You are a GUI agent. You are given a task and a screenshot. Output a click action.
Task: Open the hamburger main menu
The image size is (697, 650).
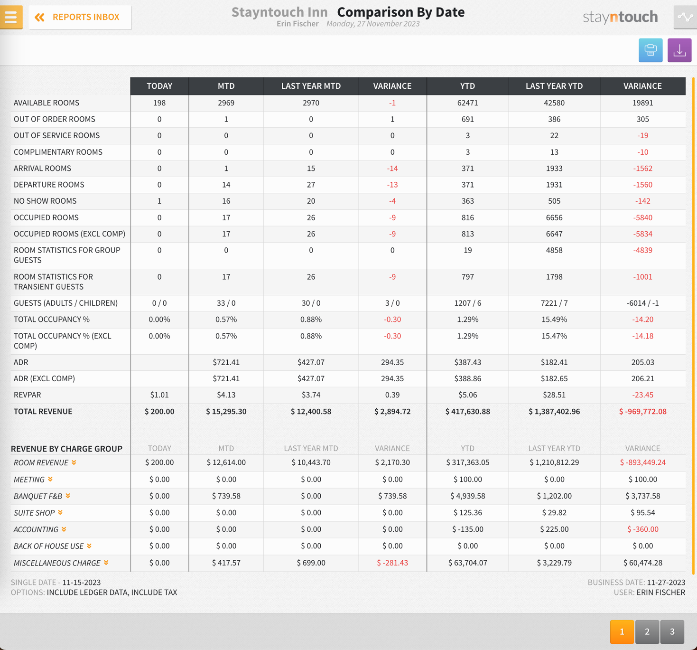[x=11, y=17]
